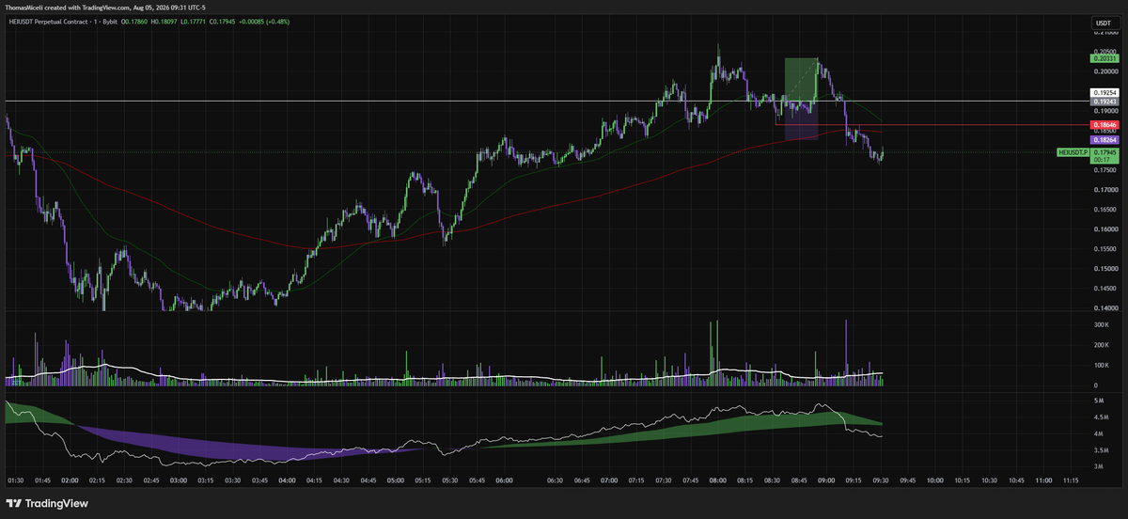Click the 3.5 M oscillator axis label
The height and width of the screenshot is (519, 1128).
(x=1102, y=450)
